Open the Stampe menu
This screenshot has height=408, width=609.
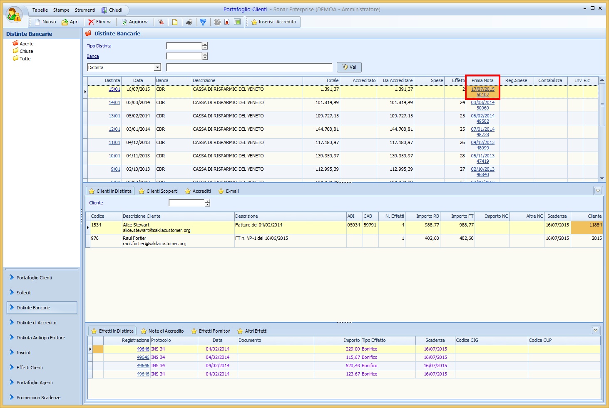tap(61, 10)
